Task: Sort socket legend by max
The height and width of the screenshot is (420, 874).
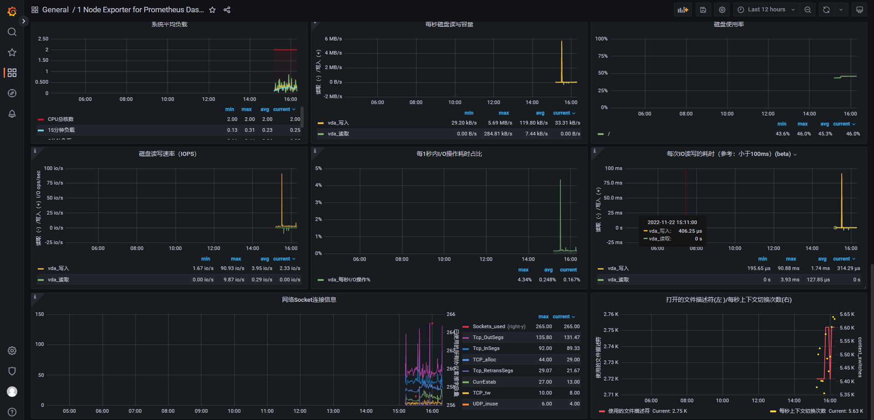Action: (544, 316)
